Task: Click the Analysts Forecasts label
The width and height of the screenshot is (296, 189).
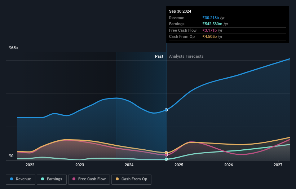Action: pyautogui.click(x=186, y=56)
